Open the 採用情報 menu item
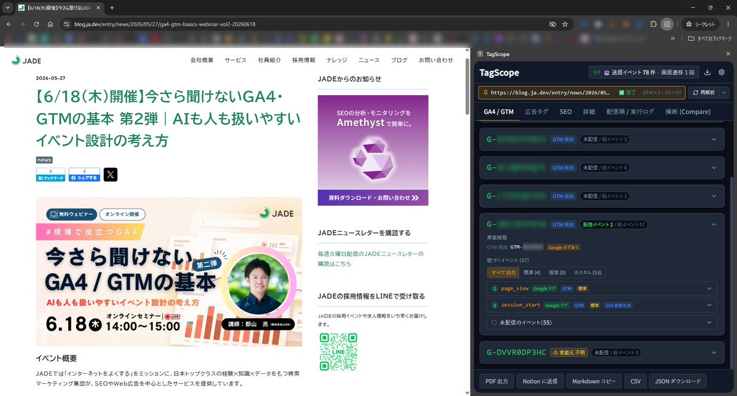Viewport: 737px width, 396px height. pyautogui.click(x=303, y=60)
